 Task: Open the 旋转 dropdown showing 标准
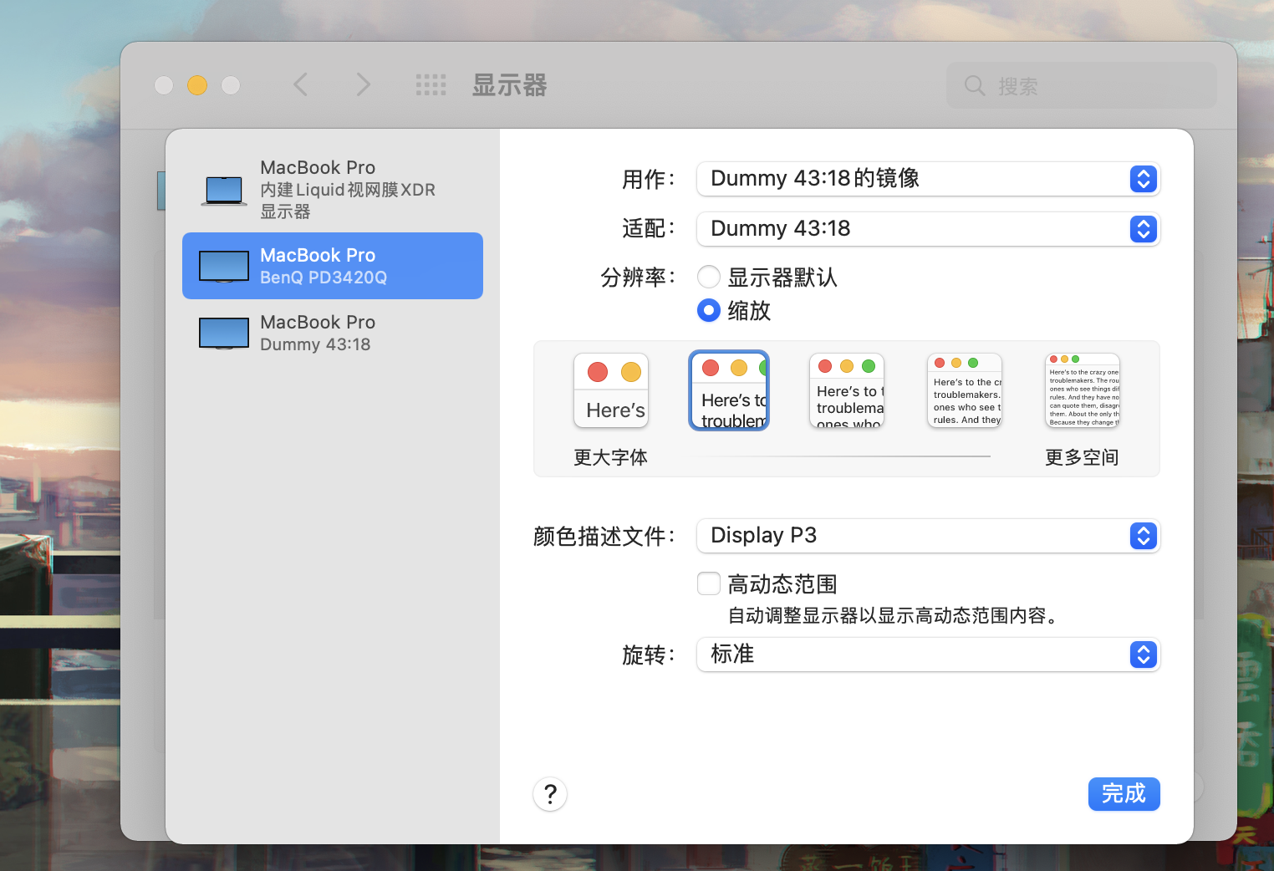pyautogui.click(x=928, y=655)
